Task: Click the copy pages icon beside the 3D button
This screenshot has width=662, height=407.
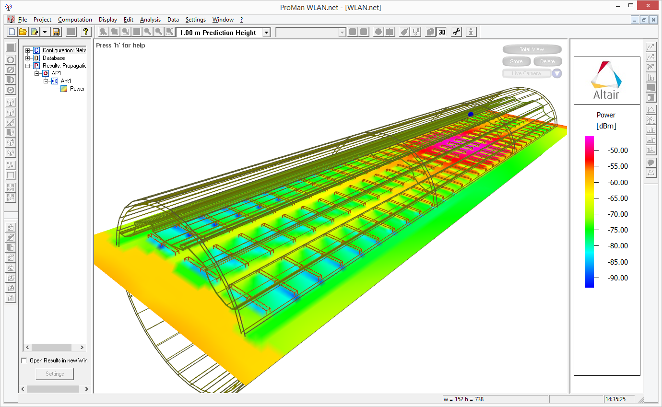Action: 430,32
